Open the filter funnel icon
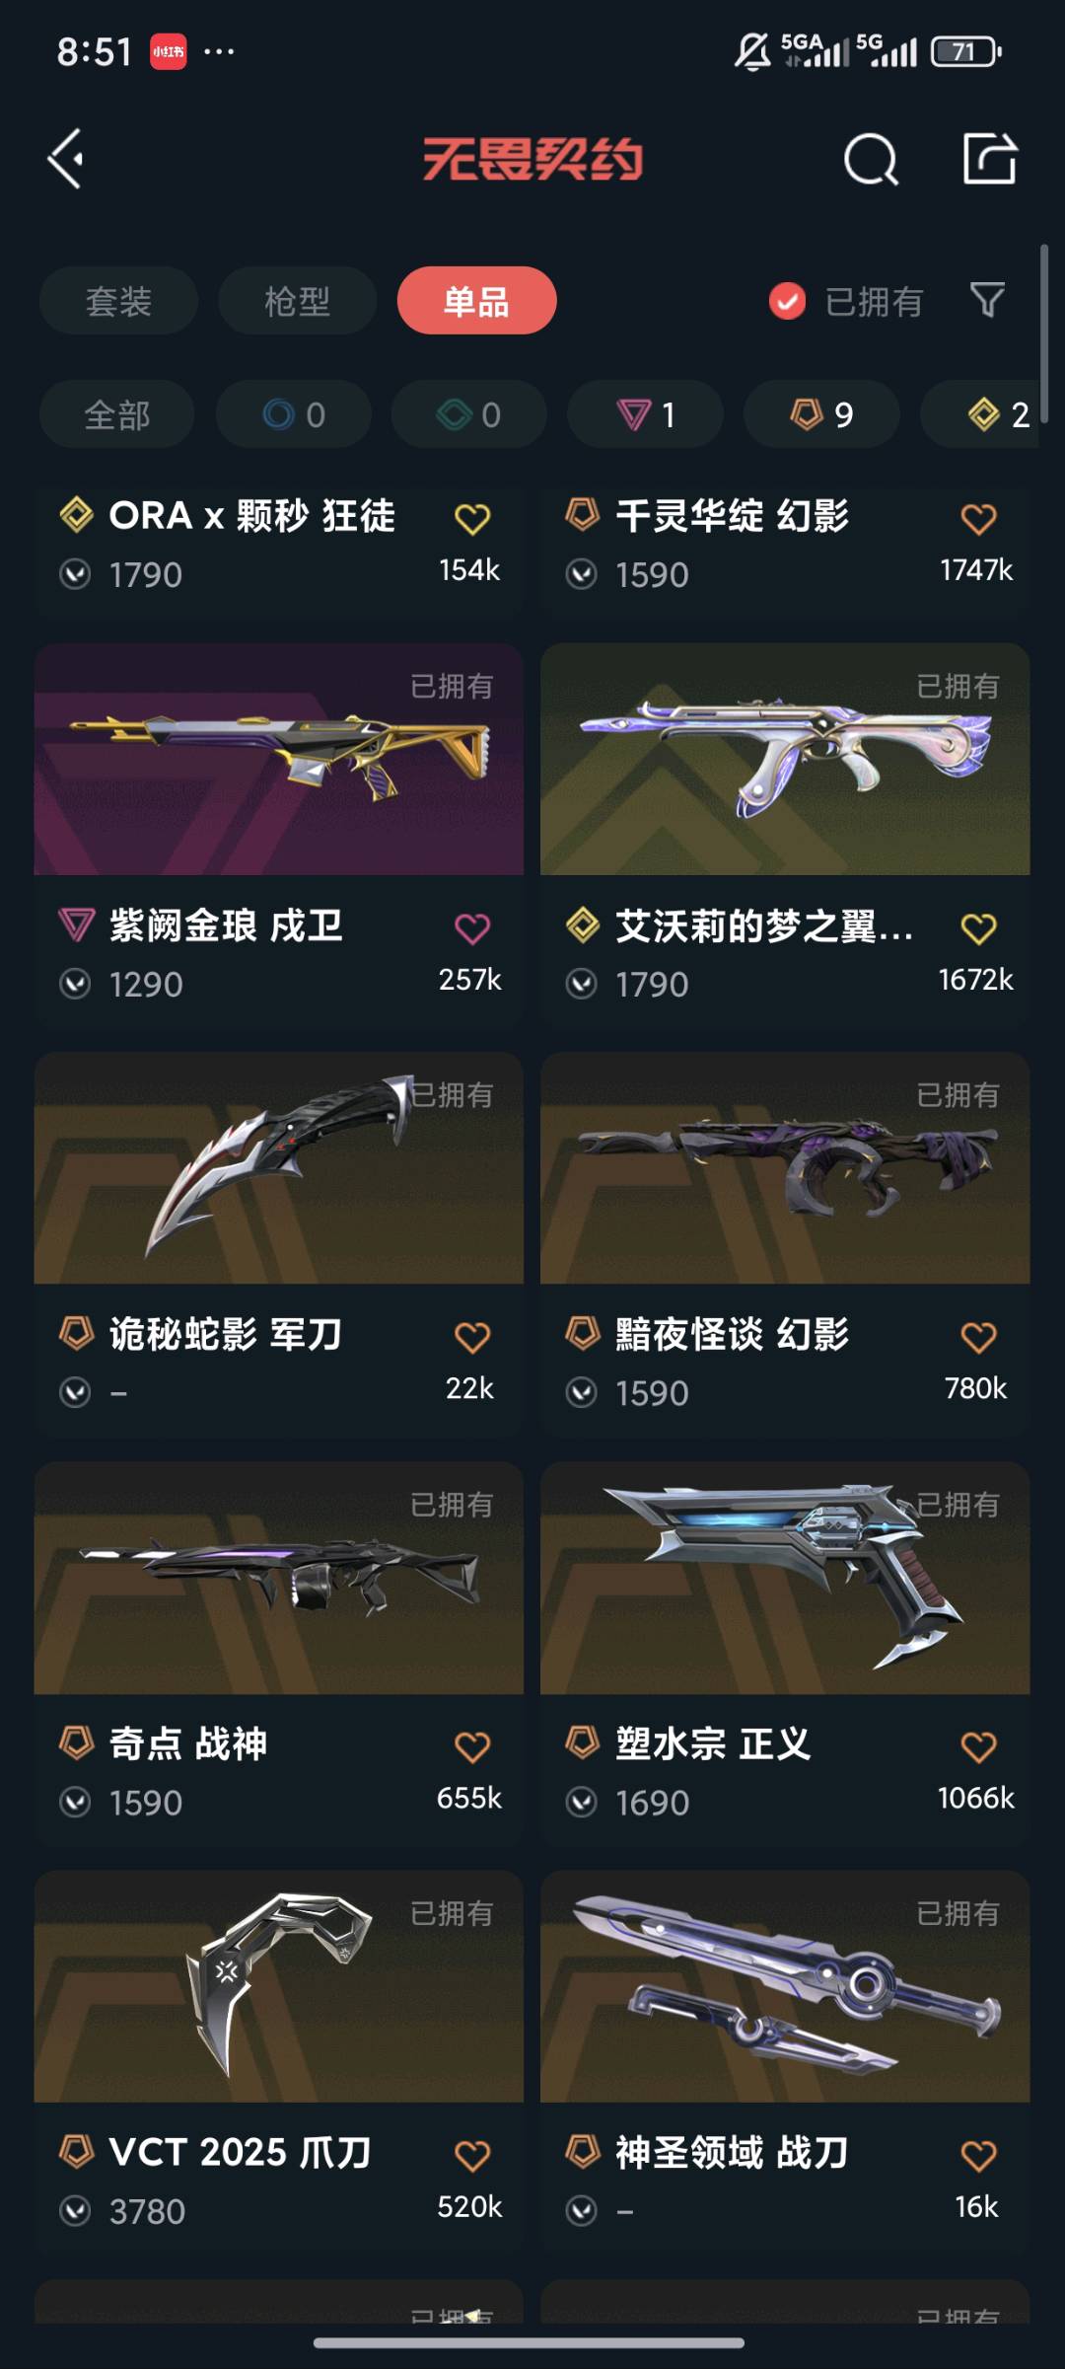1065x2369 pixels. pos(987,300)
